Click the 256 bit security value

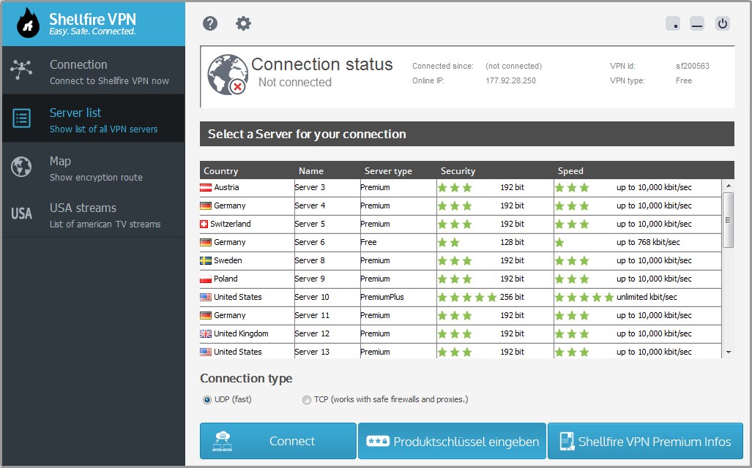[x=513, y=297]
